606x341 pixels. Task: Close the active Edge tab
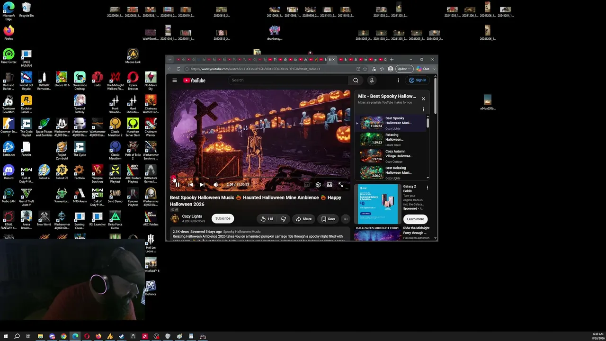pyautogui.click(x=334, y=60)
